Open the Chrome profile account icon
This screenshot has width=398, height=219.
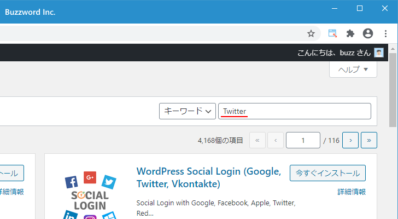click(x=368, y=33)
